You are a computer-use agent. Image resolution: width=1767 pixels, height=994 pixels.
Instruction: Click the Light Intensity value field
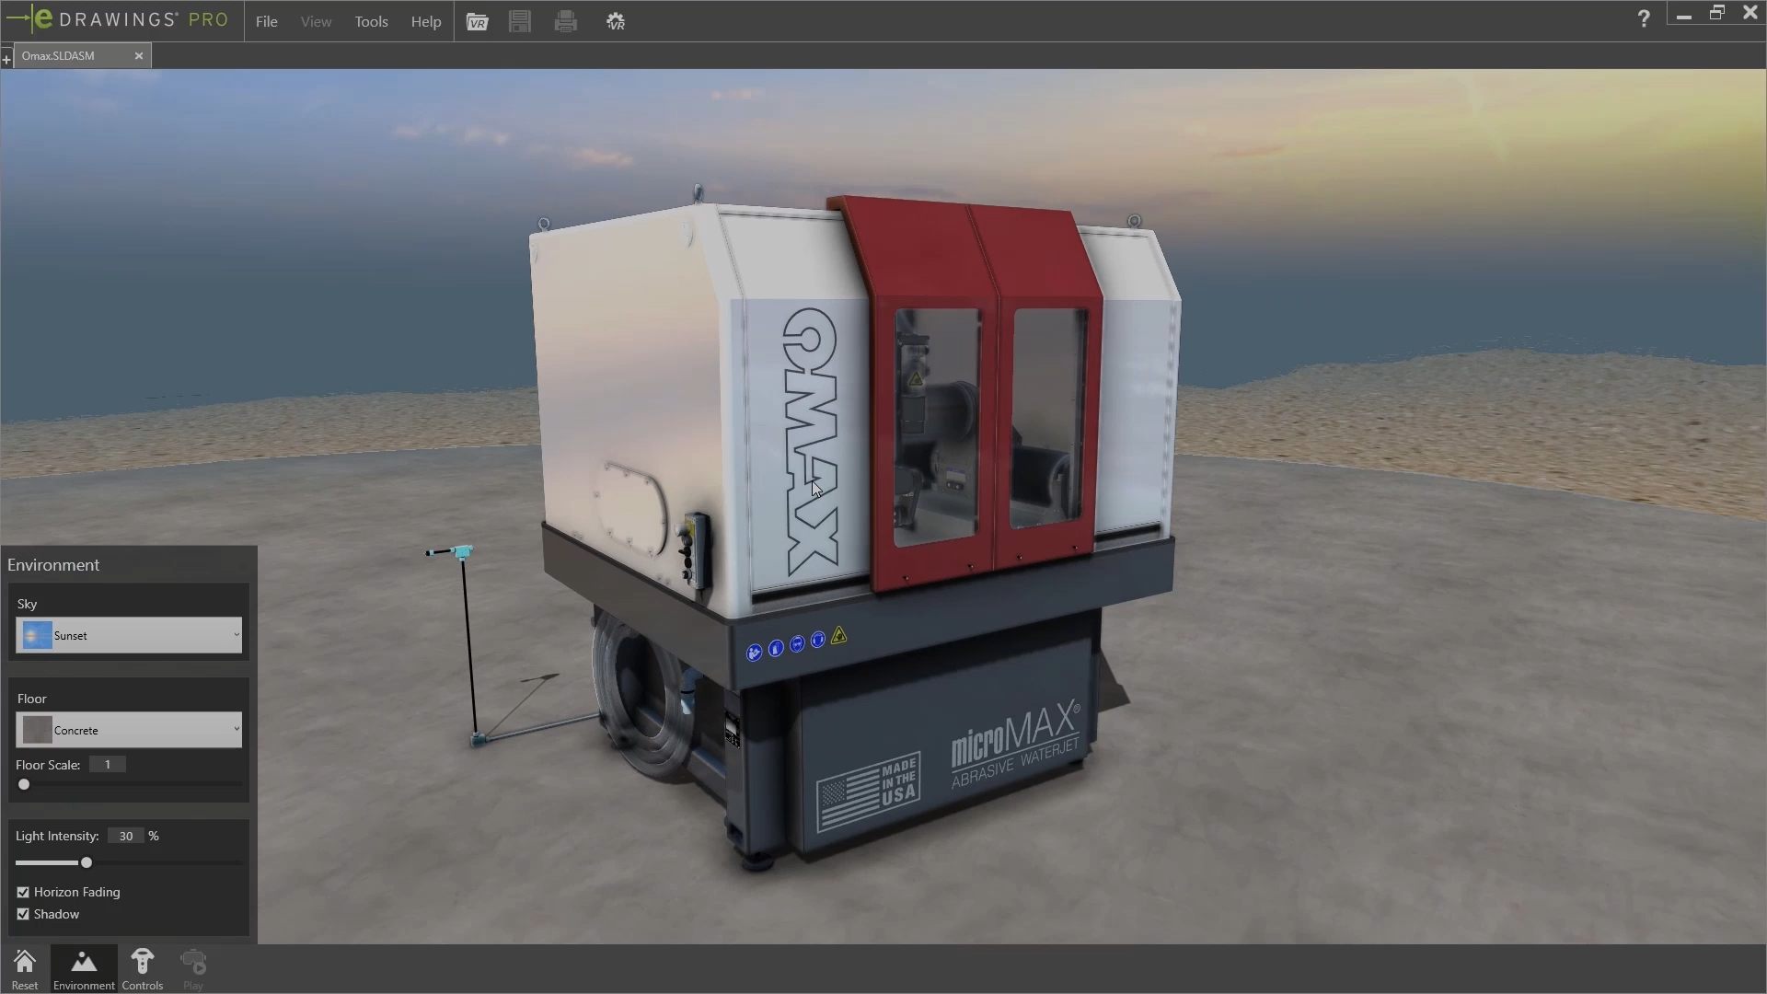point(125,835)
